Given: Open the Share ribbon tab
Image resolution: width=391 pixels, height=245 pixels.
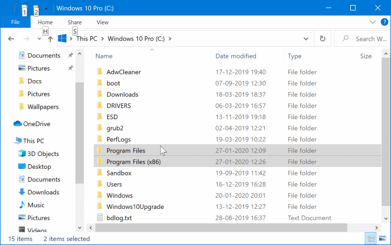Looking at the screenshot, I should pyautogui.click(x=74, y=22).
